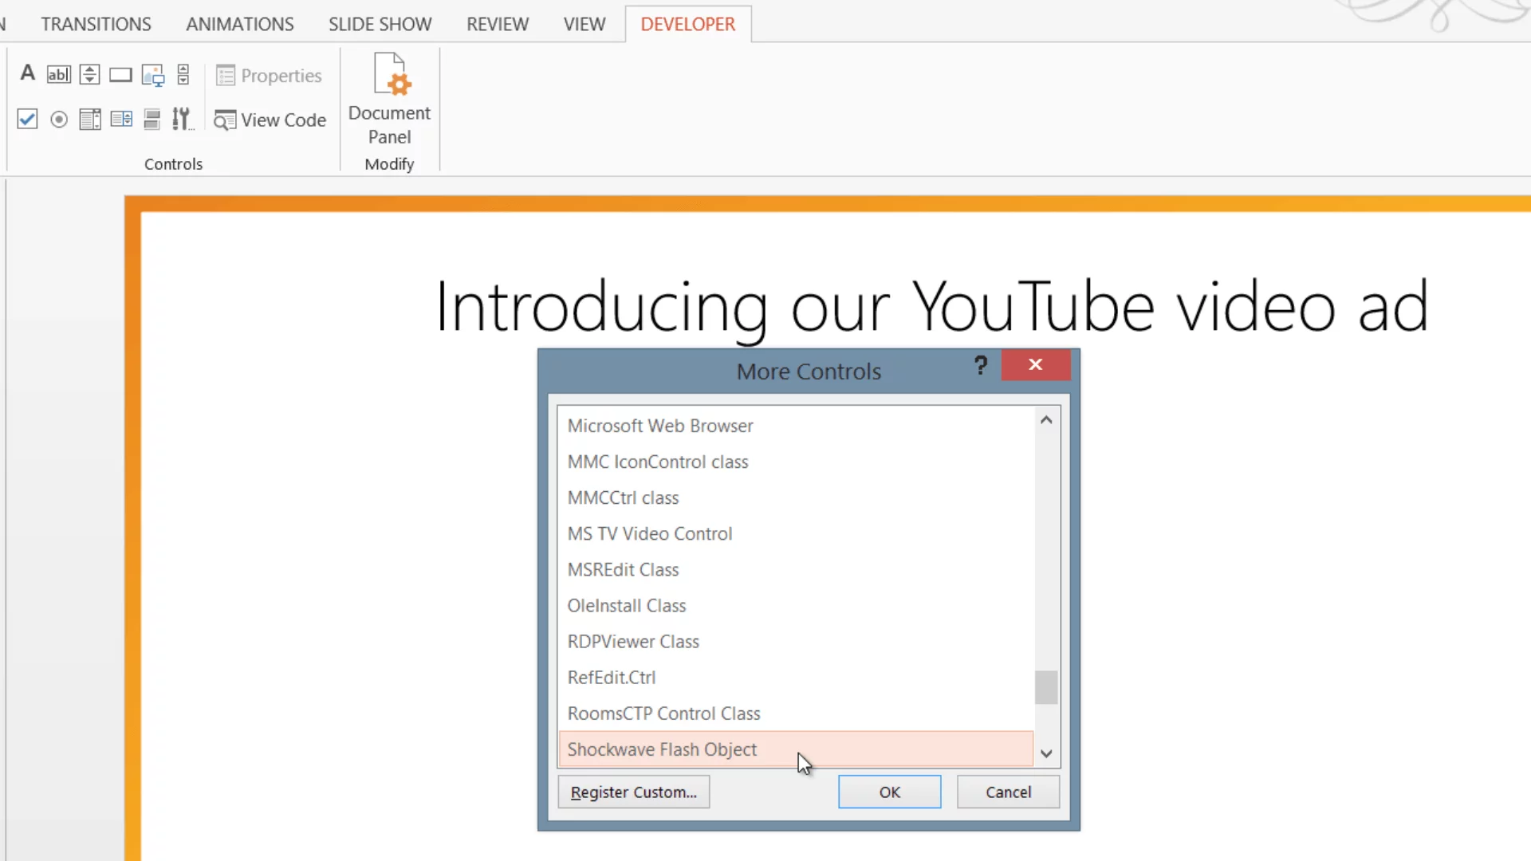Select the Label control icon
Image resolution: width=1531 pixels, height=861 pixels.
27,74
